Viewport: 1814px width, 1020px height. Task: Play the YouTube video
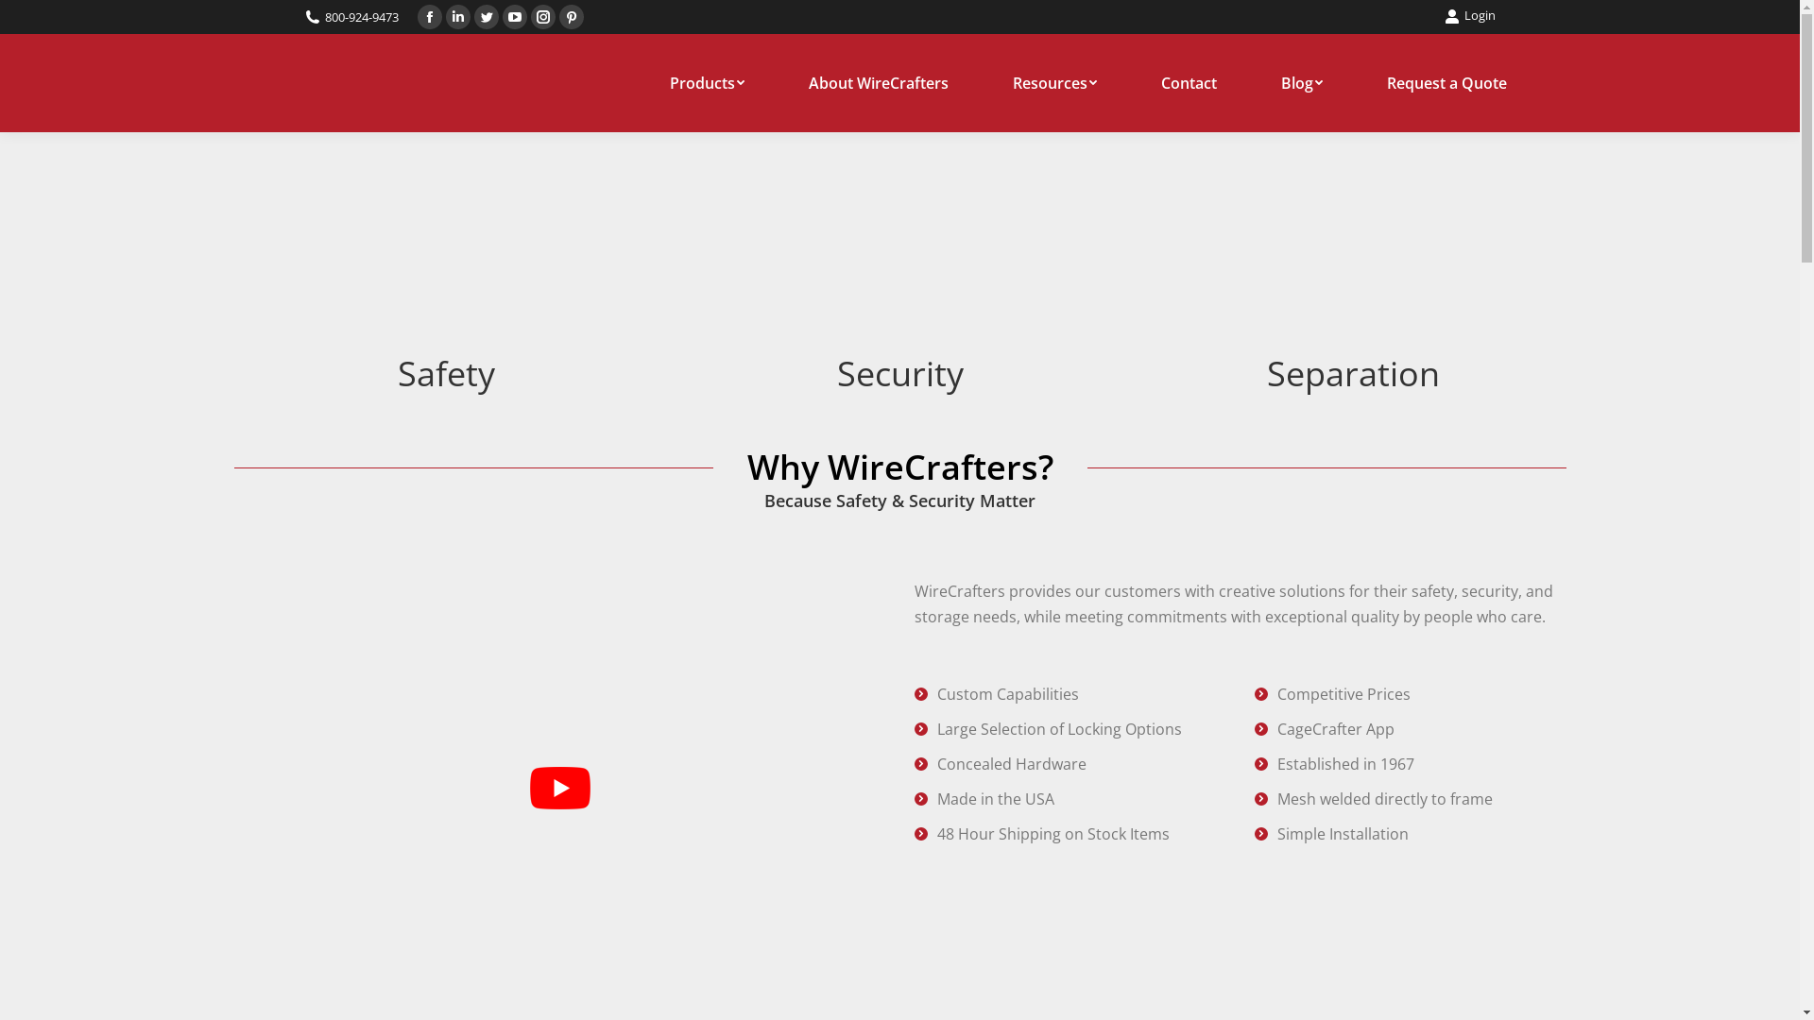tap(560, 788)
